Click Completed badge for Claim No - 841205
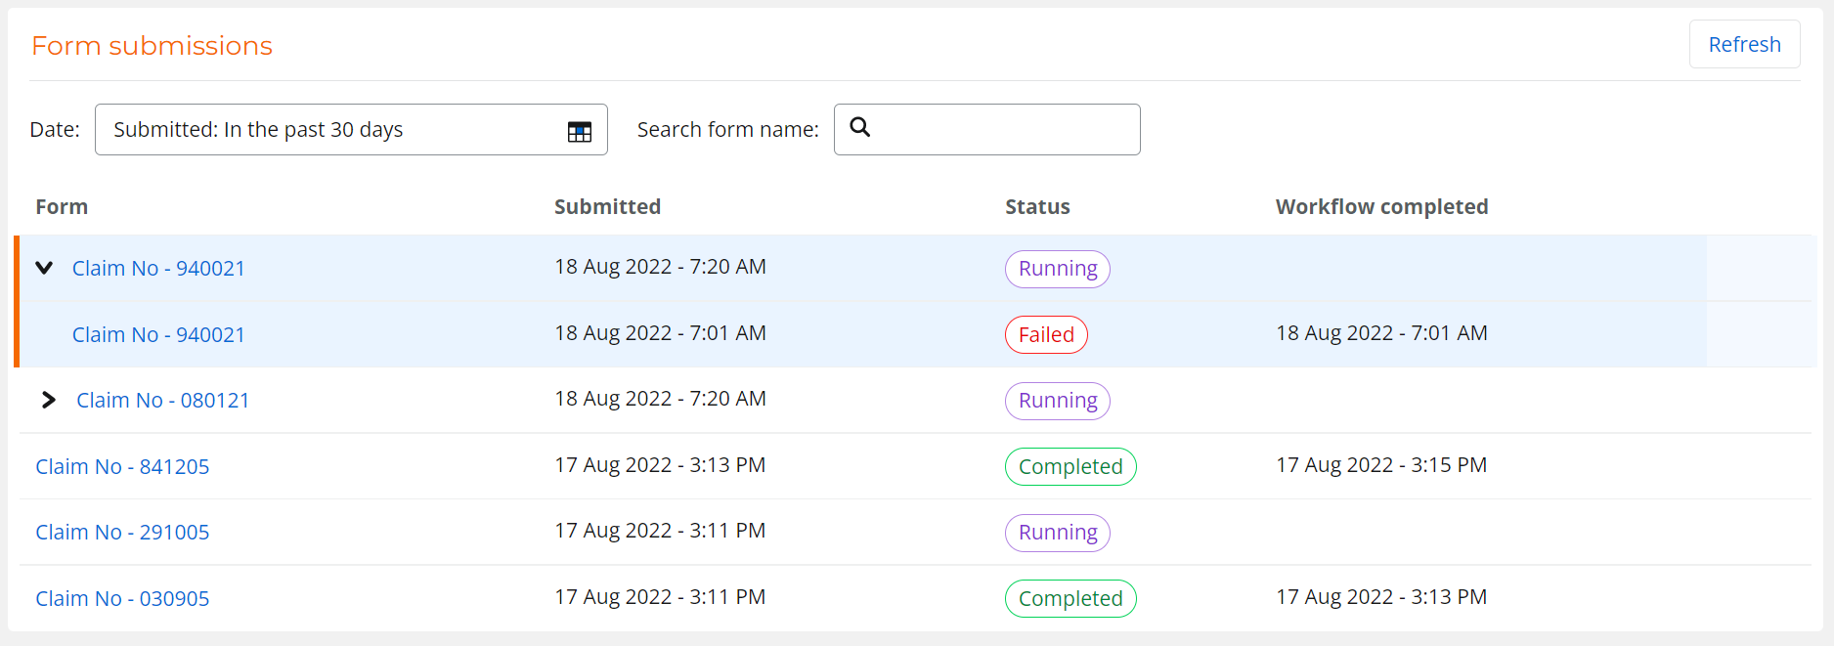The height and width of the screenshot is (646, 1834). click(x=1070, y=466)
